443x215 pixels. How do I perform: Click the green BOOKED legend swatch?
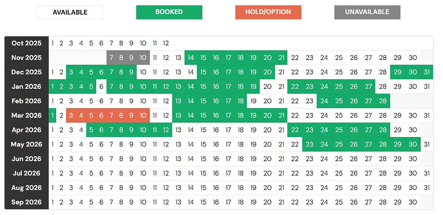pos(169,12)
